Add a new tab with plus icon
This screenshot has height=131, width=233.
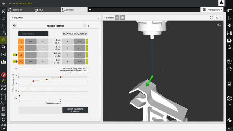click(90, 10)
